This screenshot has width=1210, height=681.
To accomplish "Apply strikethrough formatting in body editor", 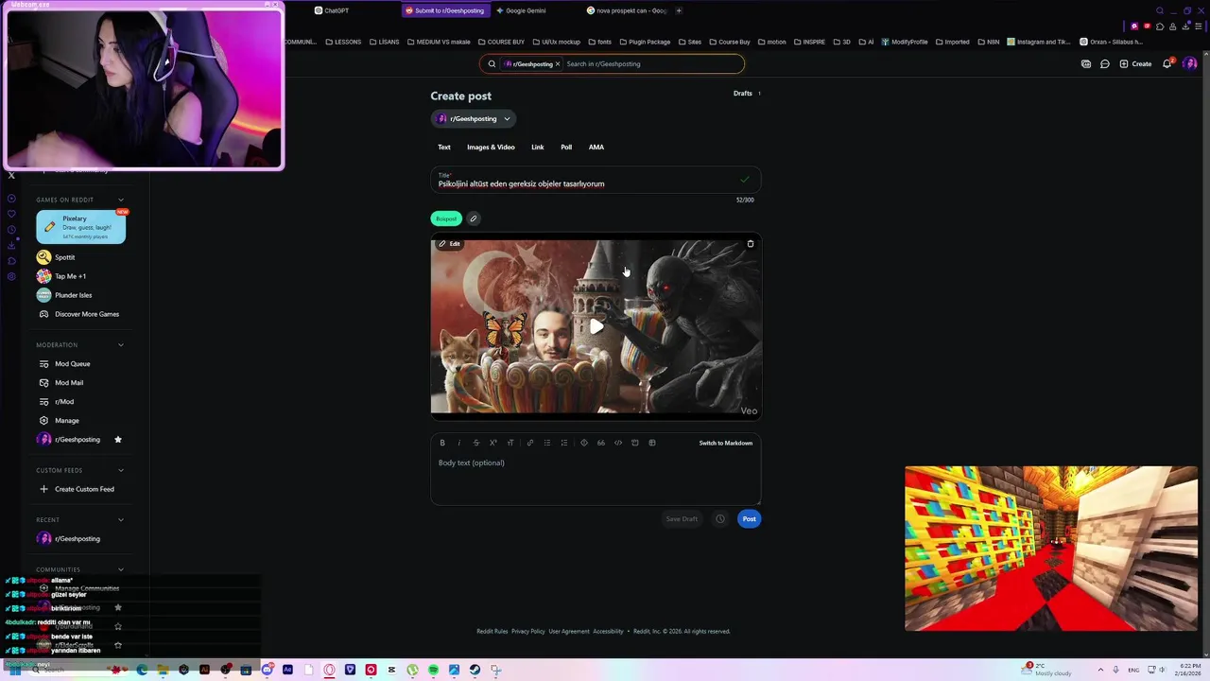I will [x=475, y=443].
